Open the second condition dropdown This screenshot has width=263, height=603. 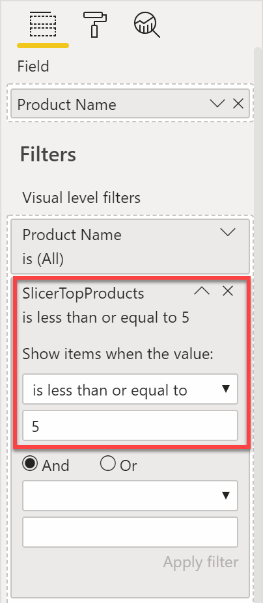click(130, 495)
